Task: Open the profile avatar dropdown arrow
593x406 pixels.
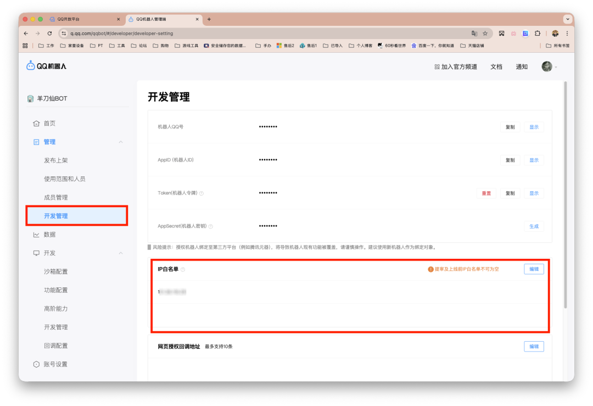Action: coord(556,67)
